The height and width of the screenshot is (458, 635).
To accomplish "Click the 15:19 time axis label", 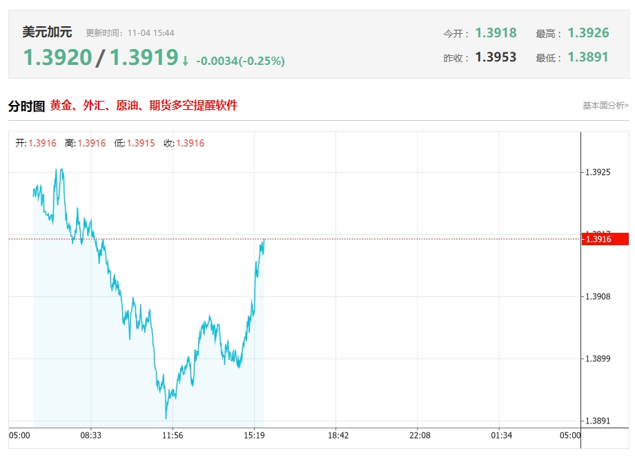I will 255,435.
